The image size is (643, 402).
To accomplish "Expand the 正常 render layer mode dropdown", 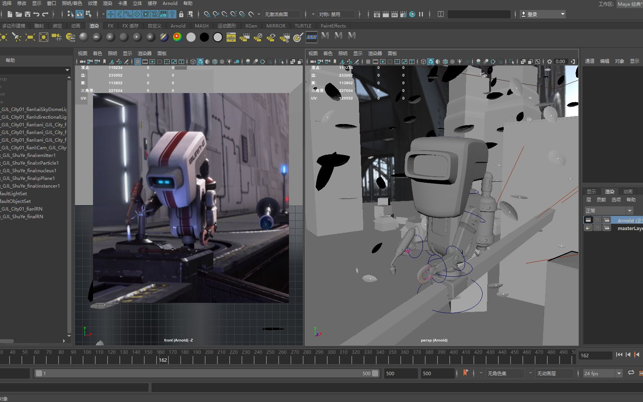I will 609,211.
